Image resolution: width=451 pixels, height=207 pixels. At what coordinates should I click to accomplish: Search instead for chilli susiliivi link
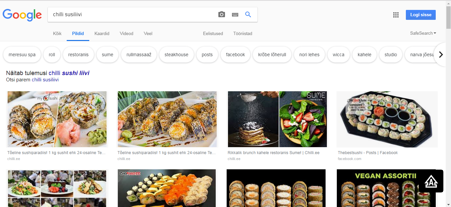[45, 80]
